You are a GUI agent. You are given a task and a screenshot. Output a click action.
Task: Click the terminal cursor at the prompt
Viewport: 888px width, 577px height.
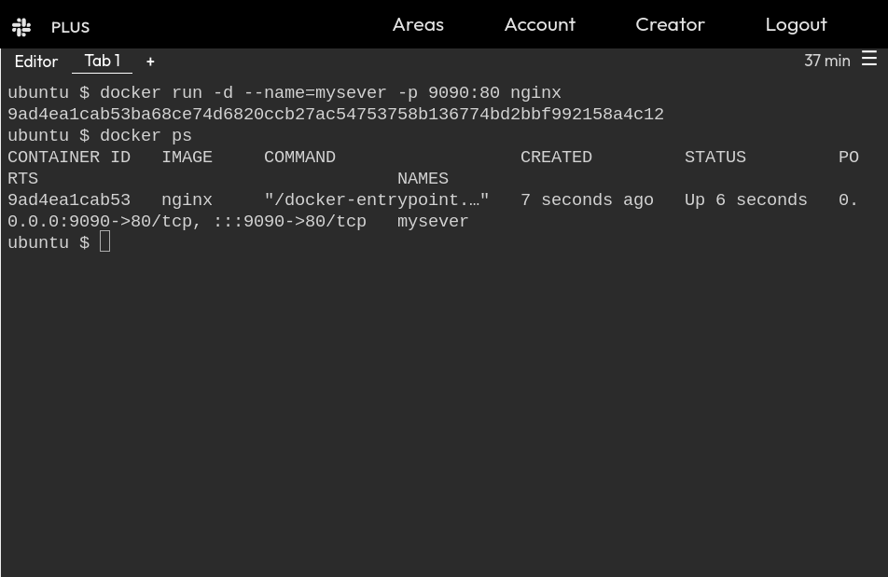[104, 242]
